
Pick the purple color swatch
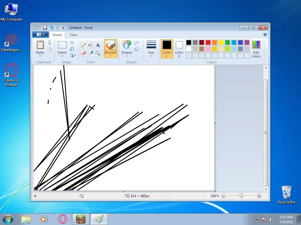tap(247, 42)
